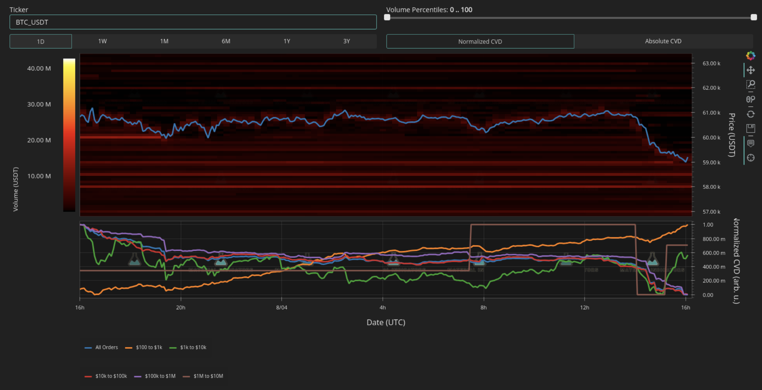Click the 12h time tick label
This screenshot has height=390, width=762.
[584, 308]
